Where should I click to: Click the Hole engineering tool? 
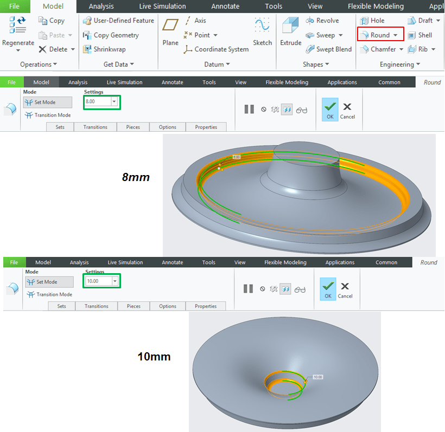(x=372, y=21)
